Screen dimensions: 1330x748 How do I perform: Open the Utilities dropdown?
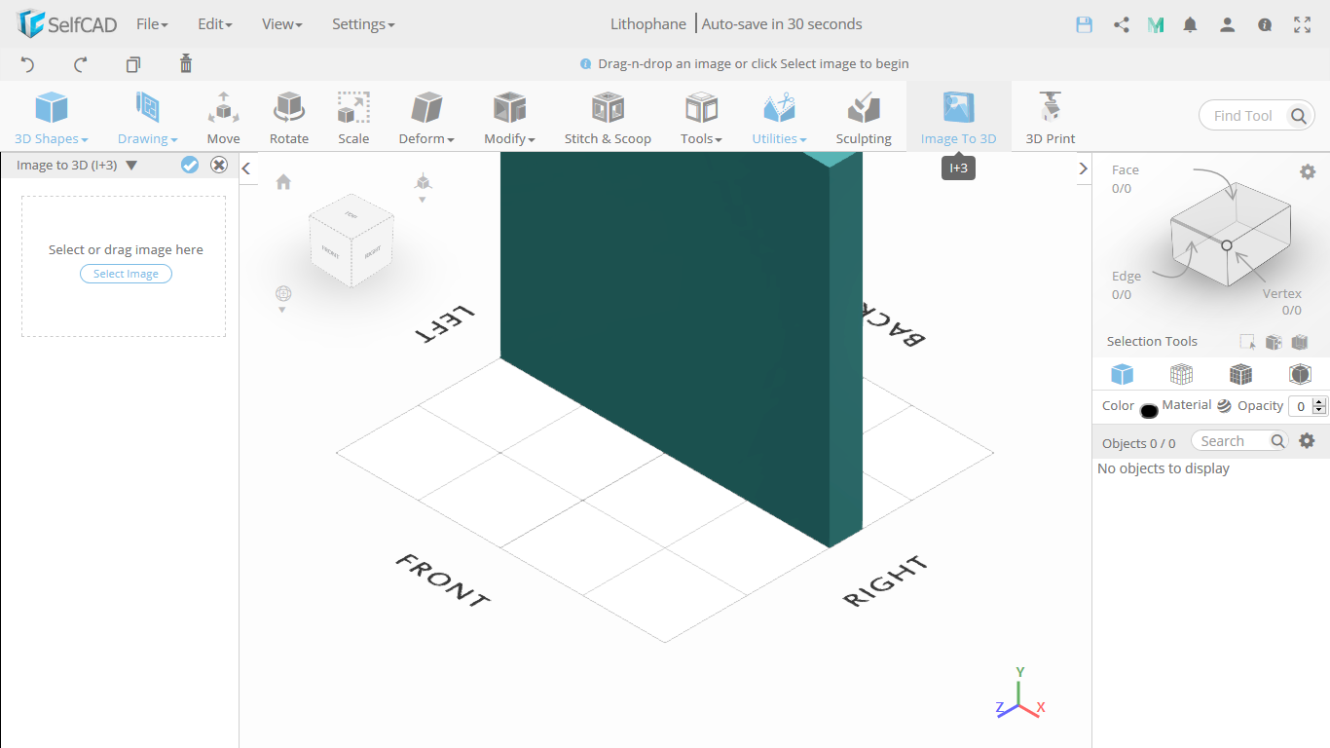[778, 115]
